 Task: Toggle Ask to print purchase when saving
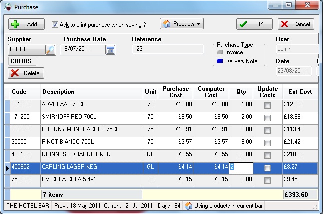(x=55, y=25)
